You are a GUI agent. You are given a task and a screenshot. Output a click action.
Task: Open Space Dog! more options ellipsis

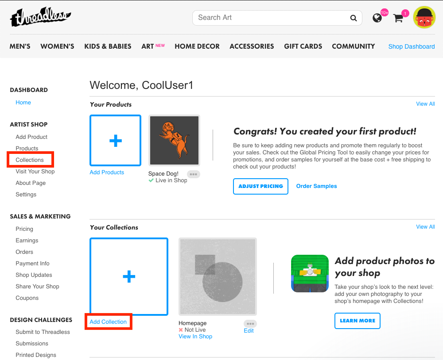194,174
